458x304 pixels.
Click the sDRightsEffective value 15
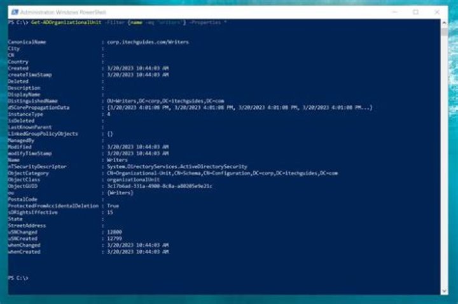point(110,212)
